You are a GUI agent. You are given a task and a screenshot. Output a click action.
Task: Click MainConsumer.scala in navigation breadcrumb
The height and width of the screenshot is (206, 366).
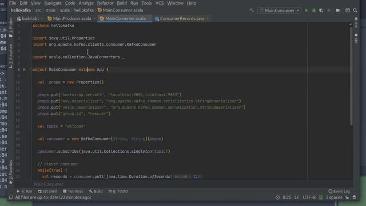pyautogui.click(x=121, y=10)
